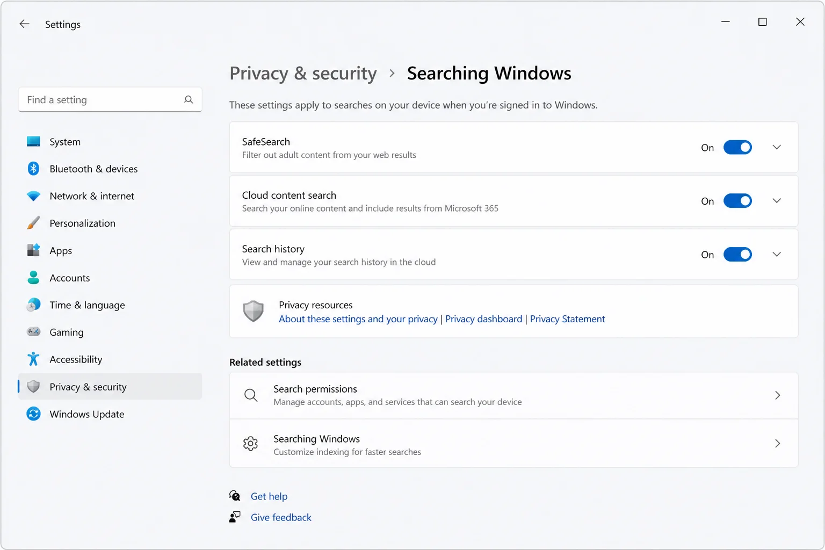
Task: Click the Gaming controller icon
Action: coord(33,332)
